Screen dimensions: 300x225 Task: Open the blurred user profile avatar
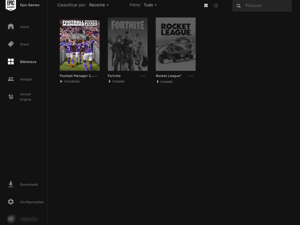[11, 219]
